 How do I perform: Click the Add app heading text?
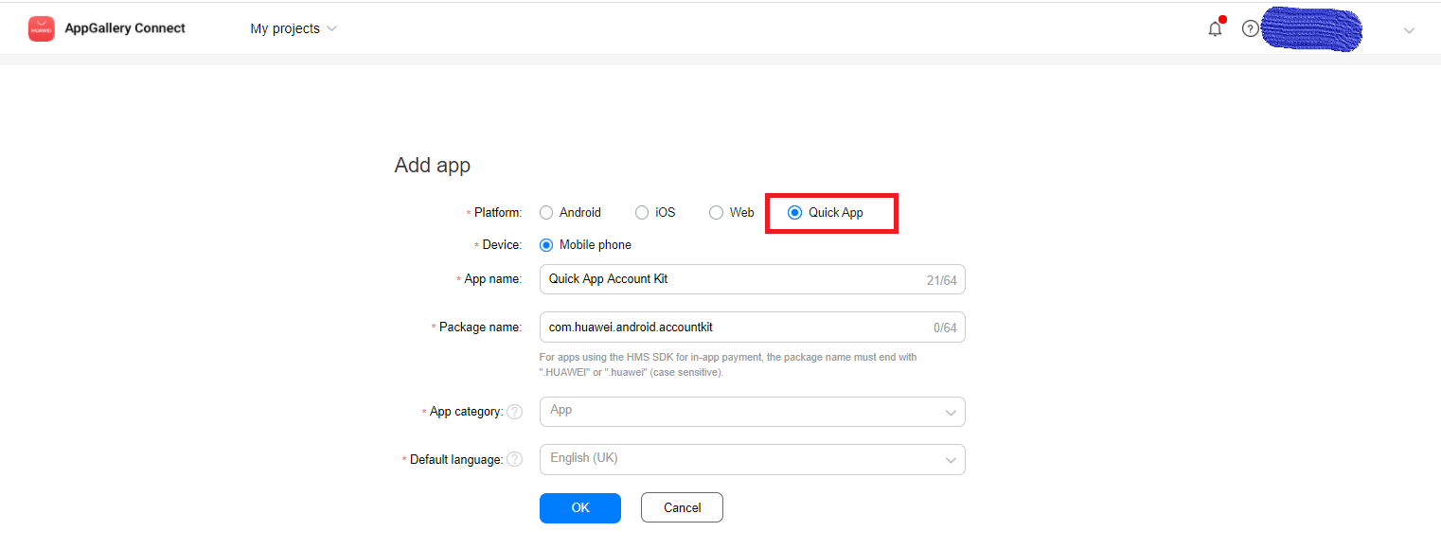[433, 166]
